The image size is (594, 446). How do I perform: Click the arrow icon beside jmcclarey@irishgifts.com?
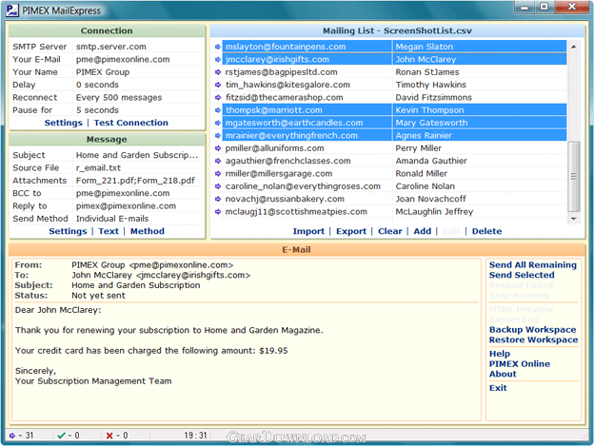click(218, 59)
